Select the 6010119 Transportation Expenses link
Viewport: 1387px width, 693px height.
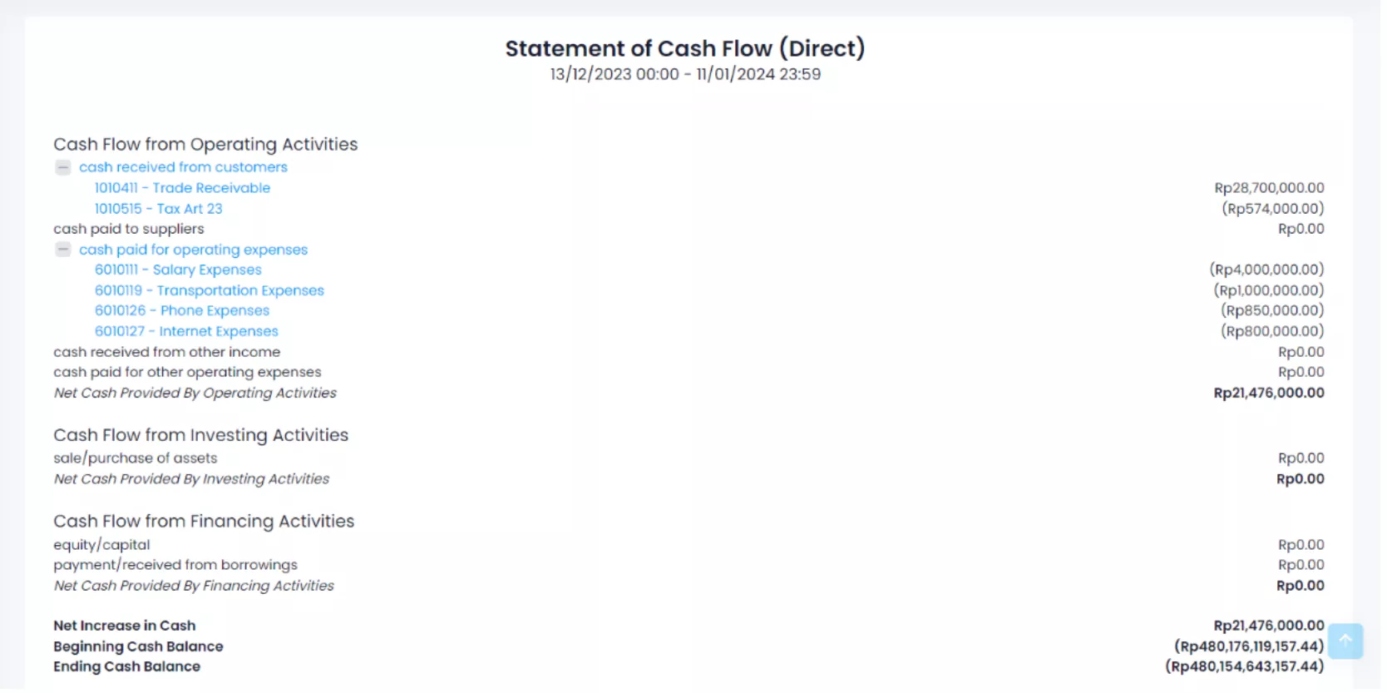[x=209, y=290]
